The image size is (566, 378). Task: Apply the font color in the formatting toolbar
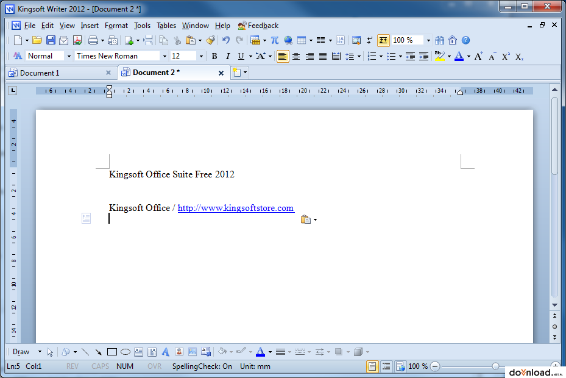point(459,56)
